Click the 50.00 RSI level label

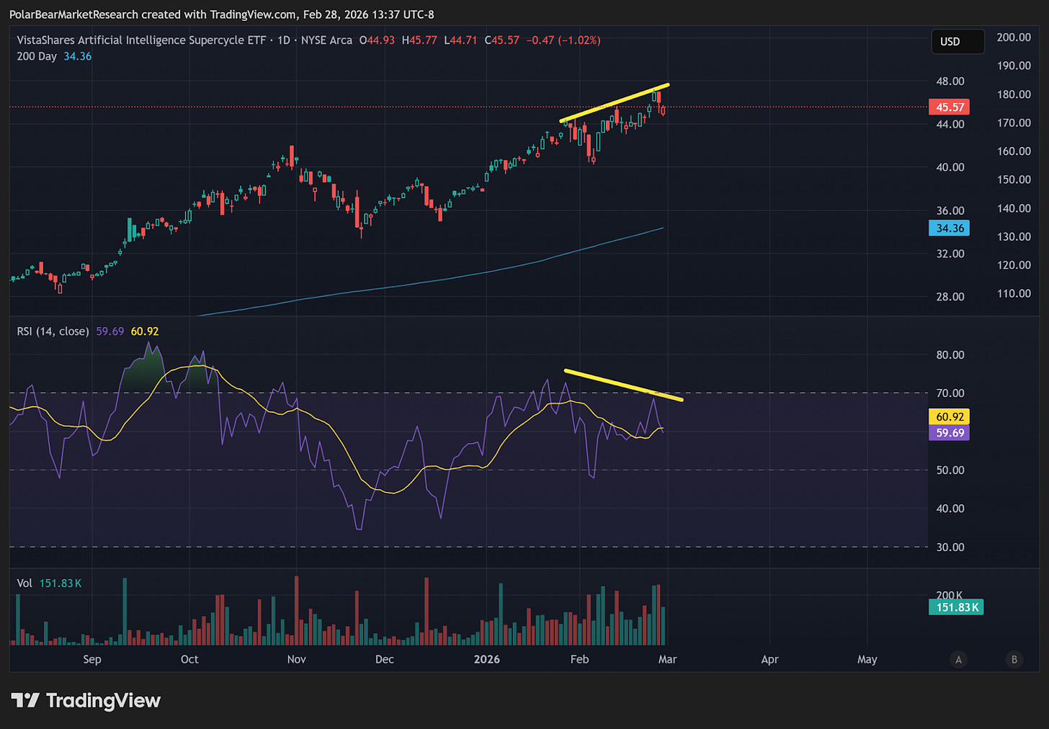(950, 470)
